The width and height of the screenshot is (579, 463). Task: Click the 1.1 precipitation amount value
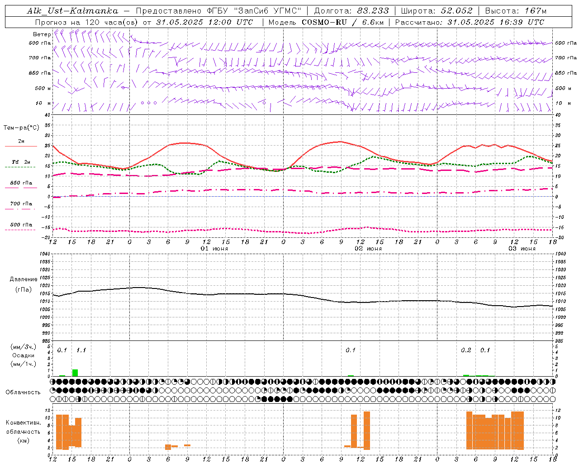tap(81, 350)
